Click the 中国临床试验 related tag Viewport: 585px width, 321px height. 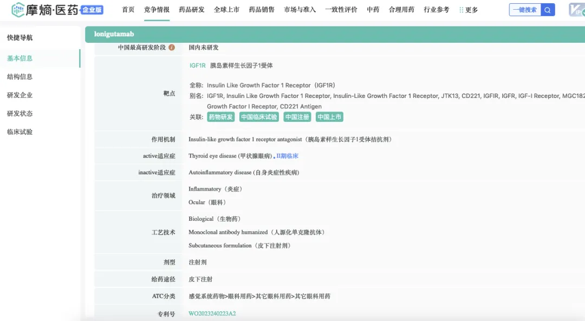coord(259,117)
